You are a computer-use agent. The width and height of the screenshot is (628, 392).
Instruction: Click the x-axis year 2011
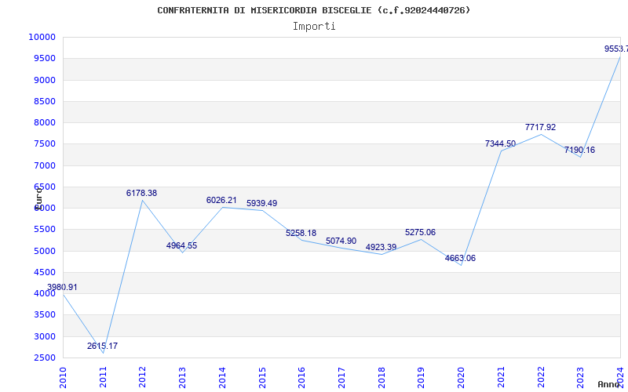tap(103, 378)
